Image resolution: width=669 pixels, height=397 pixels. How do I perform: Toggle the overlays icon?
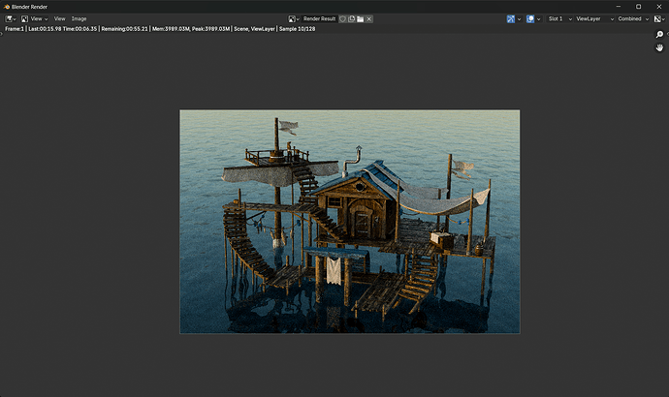pos(530,18)
